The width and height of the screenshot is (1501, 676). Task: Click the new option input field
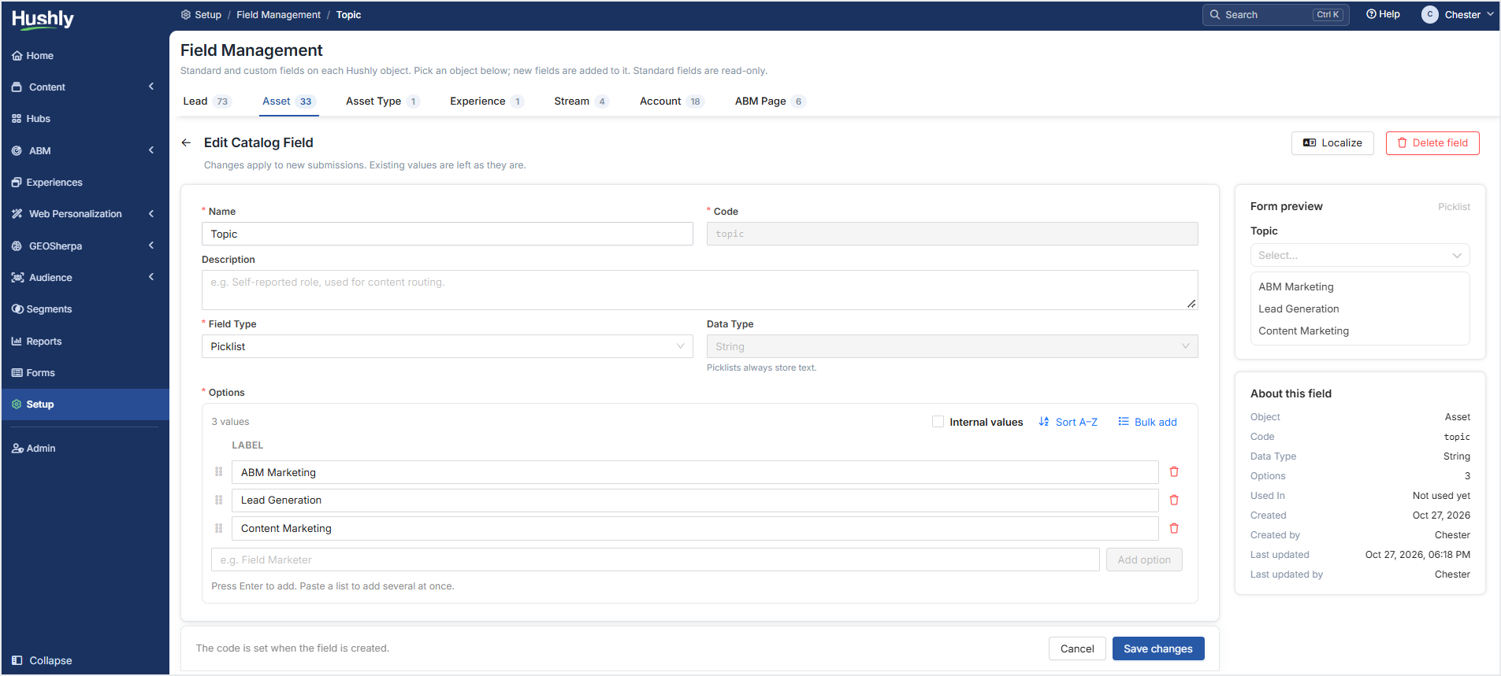click(656, 560)
